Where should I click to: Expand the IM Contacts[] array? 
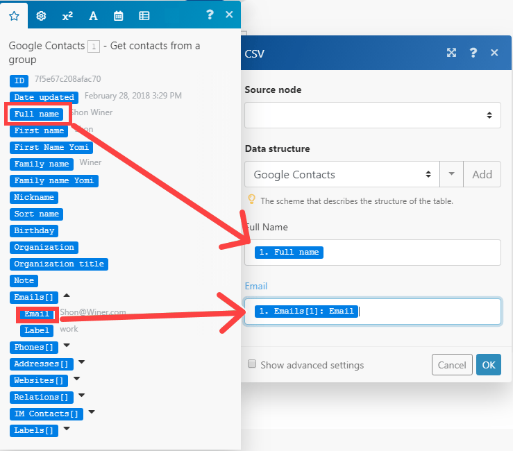click(92, 412)
